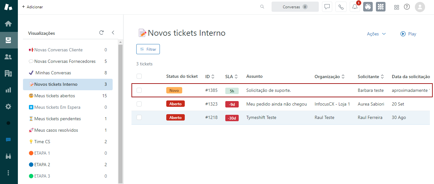Select checkbox for ticket #1385
434x184 pixels.
139,90
